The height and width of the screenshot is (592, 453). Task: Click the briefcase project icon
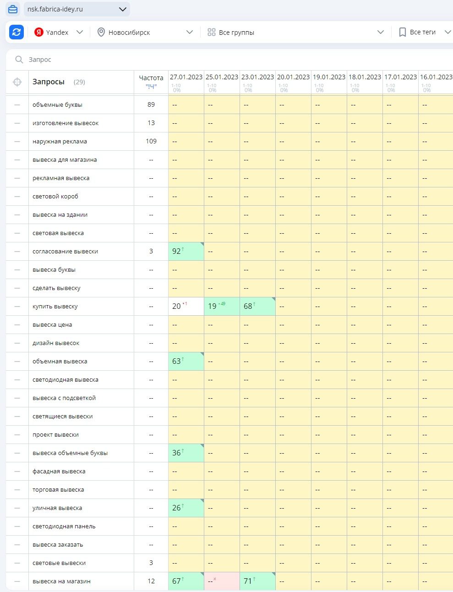[x=13, y=9]
